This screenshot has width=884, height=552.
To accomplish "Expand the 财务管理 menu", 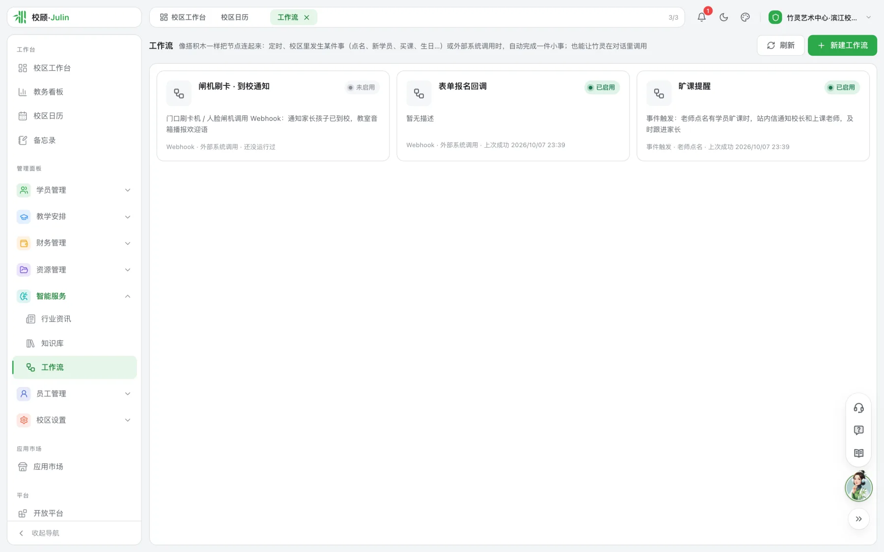I will pos(74,243).
